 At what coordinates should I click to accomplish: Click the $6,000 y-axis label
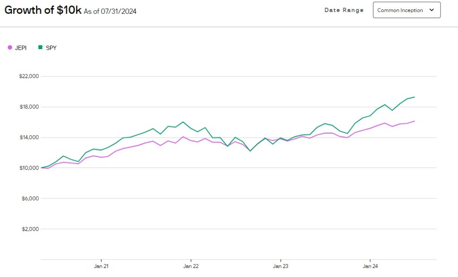[30, 198]
